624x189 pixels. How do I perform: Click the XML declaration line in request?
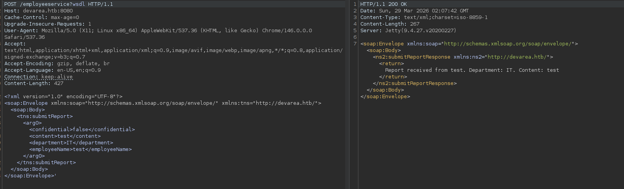coord(63,97)
